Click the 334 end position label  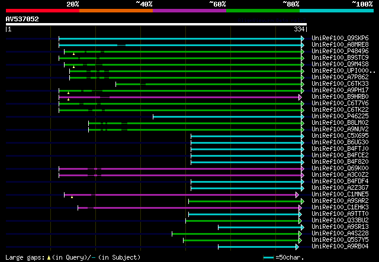(x=299, y=29)
